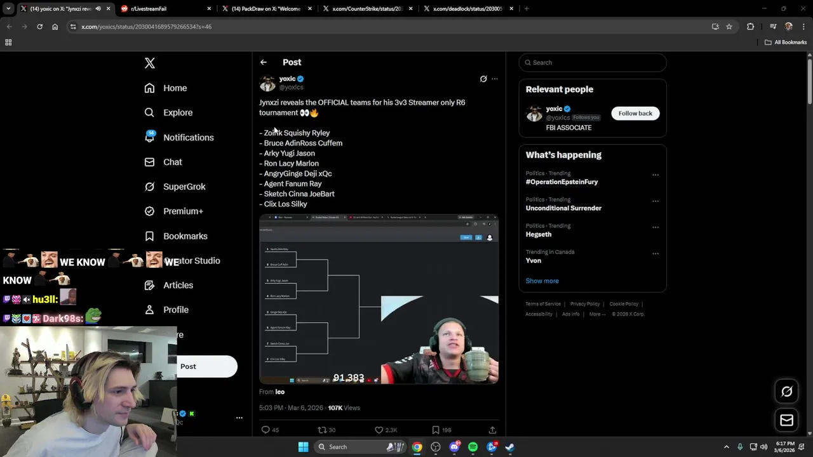Screen dimensions: 813x457
Task: Open Profile in the sidebar
Action: click(x=176, y=310)
